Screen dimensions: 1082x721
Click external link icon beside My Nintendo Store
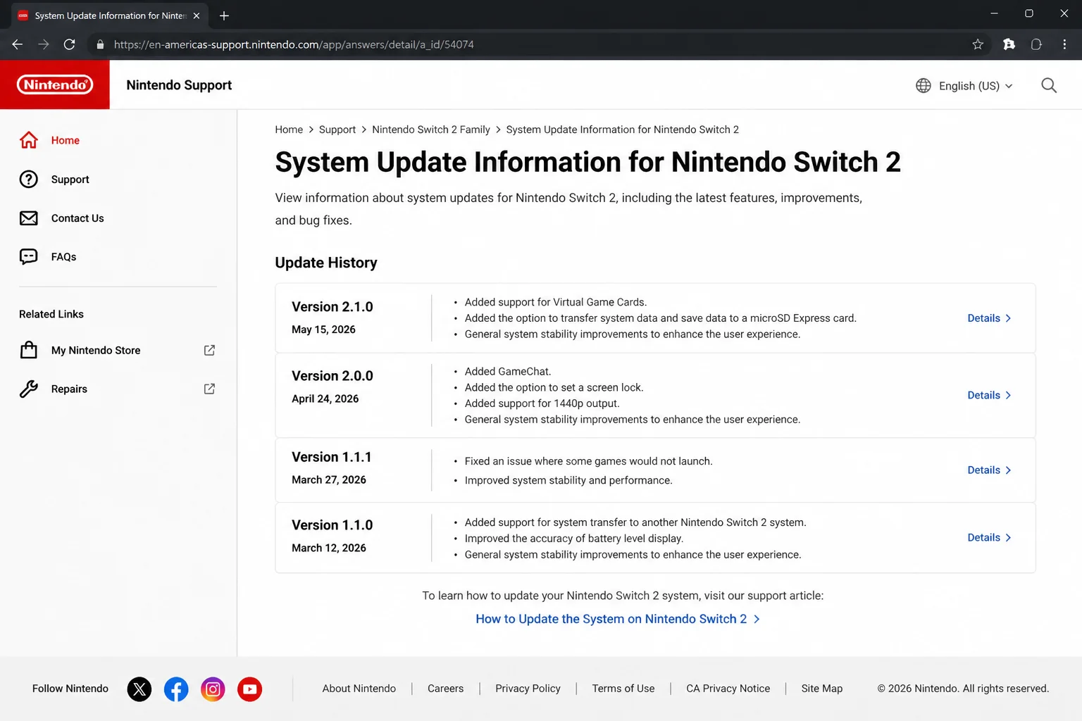[x=209, y=350]
